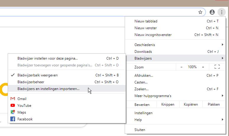Screen dimensions: 229x136
Task: Click the bookmark star icon in address bar
Action: 200,12
